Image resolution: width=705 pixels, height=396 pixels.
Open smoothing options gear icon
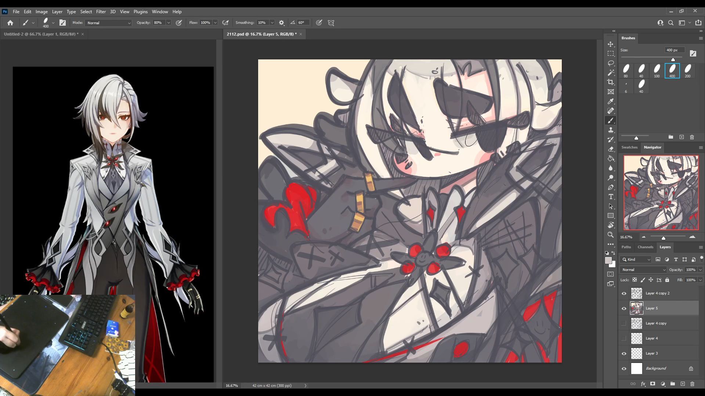(282, 23)
